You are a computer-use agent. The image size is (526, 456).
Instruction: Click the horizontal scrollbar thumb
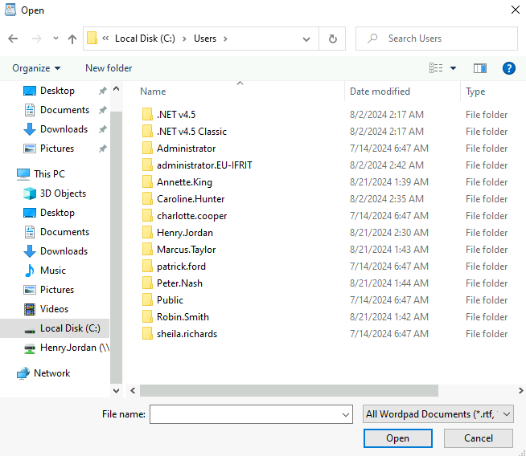tap(289, 391)
